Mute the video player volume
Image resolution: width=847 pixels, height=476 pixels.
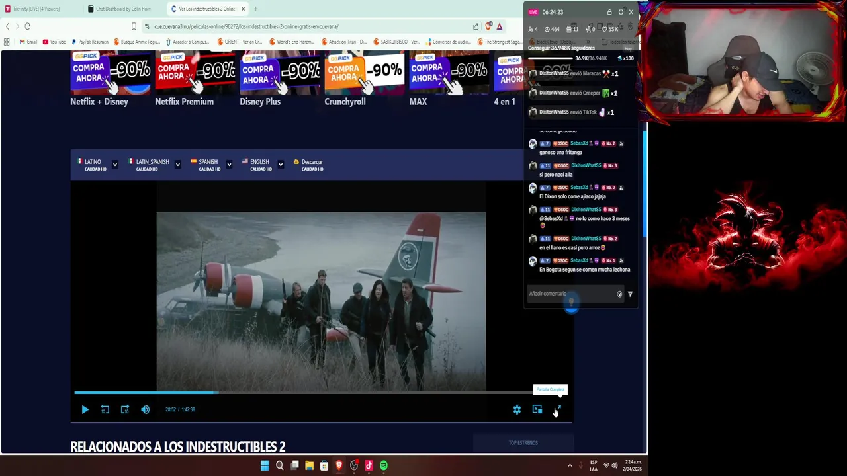coord(145,410)
